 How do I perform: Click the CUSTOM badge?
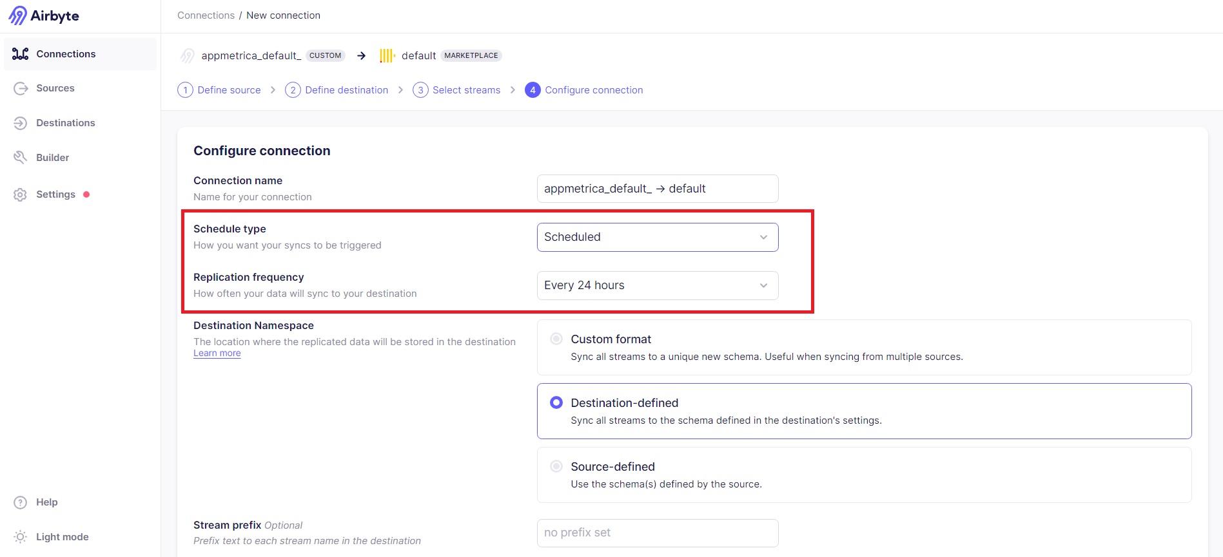325,56
